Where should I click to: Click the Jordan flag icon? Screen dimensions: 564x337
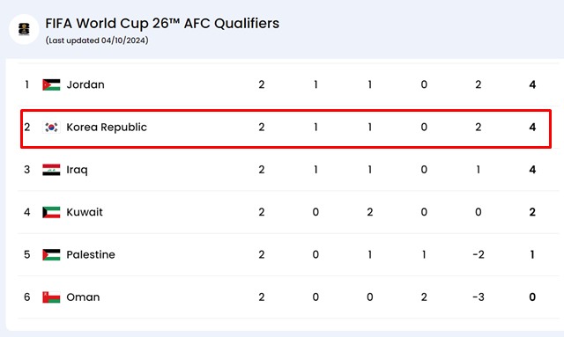click(x=51, y=84)
